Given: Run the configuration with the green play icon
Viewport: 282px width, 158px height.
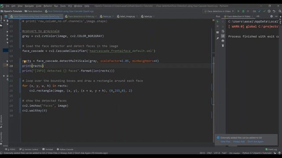Looking at the screenshot, I should (x=238, y=11).
